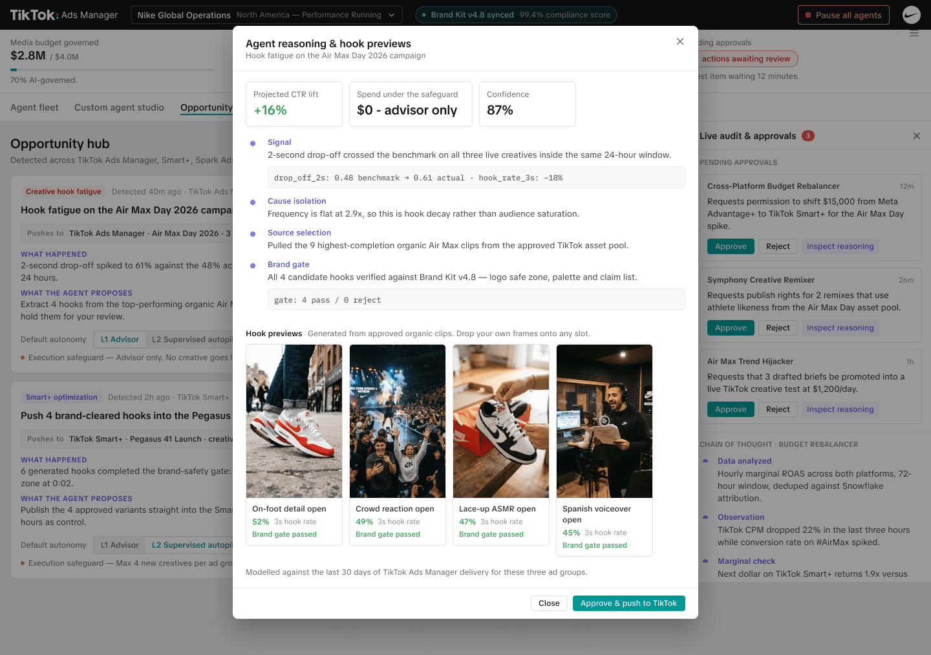
Task: Approve the Symphony Creative Remixer request
Action: coord(731,328)
